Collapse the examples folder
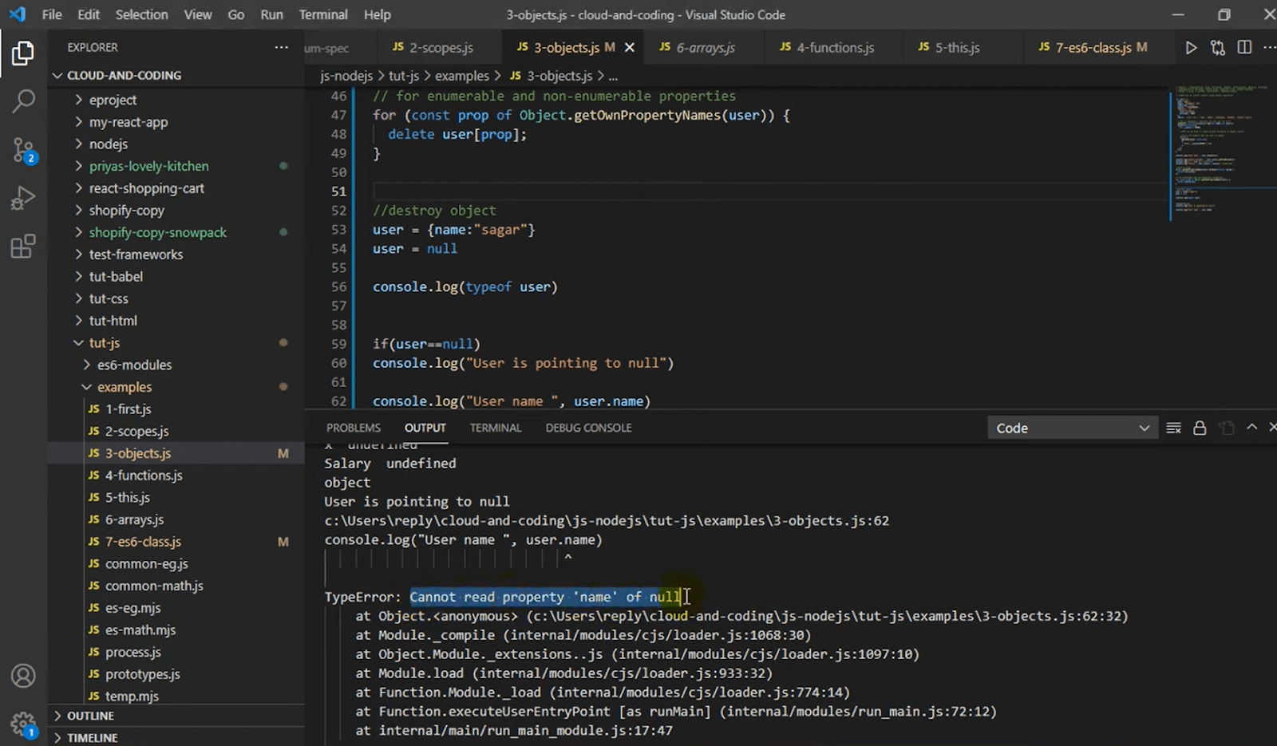Viewport: 1277px width, 746px height. [124, 387]
